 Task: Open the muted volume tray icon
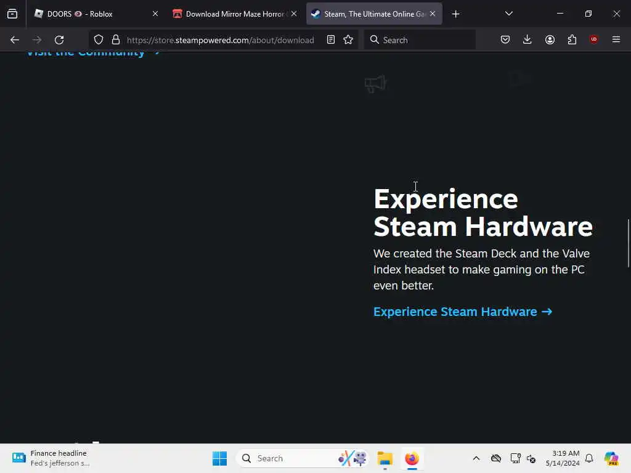point(531,458)
